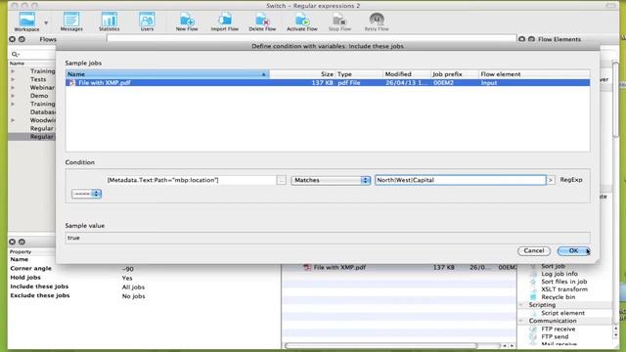Screen dimensions: 626x352
Task: Click the No jobs property value
Action: pos(133,296)
